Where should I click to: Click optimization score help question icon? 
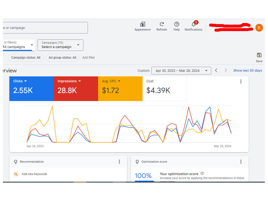click(x=202, y=173)
